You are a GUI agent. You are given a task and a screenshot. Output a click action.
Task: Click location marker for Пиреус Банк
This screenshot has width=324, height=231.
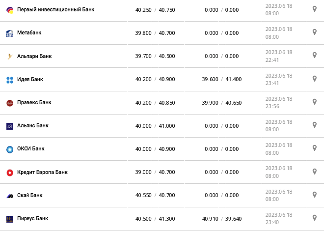point(315,218)
